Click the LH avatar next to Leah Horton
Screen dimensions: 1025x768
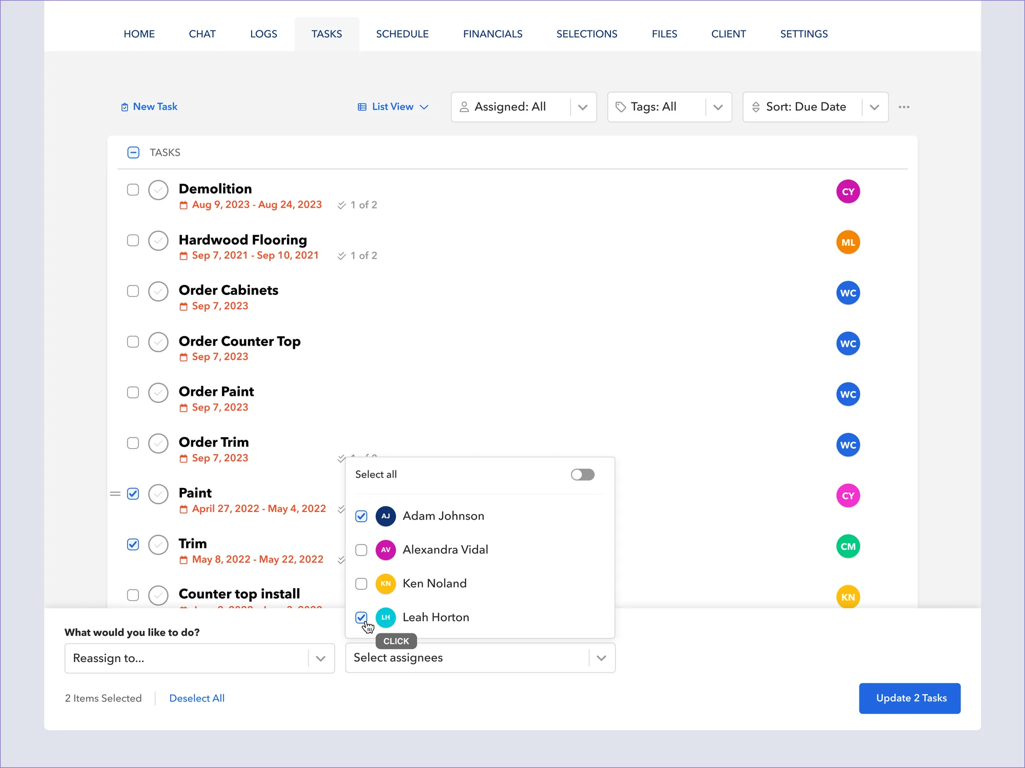(385, 617)
